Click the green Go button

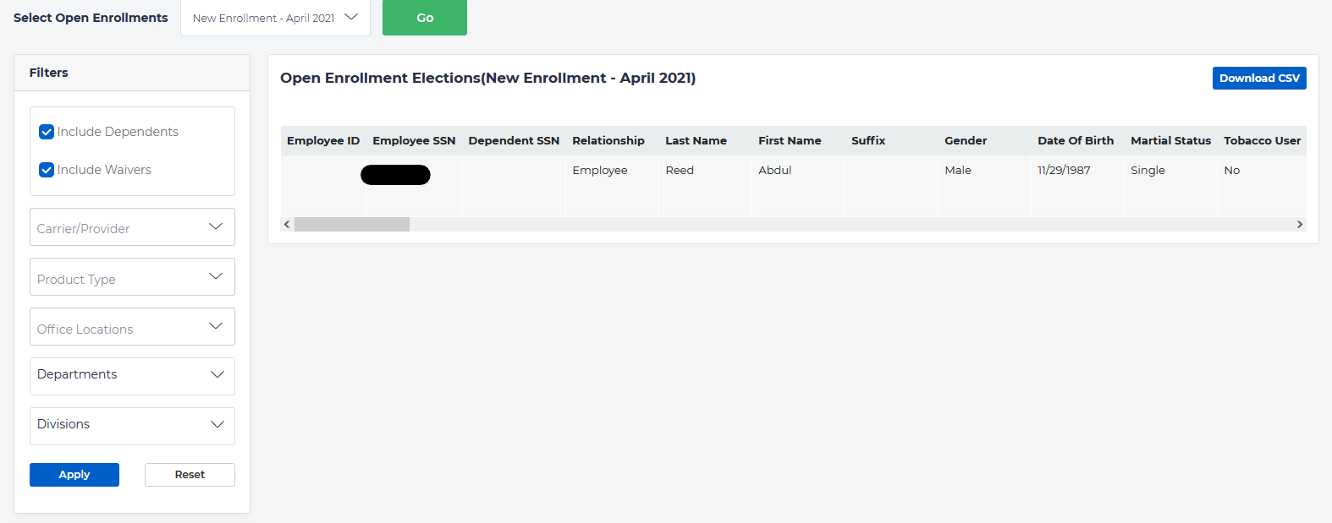click(425, 18)
